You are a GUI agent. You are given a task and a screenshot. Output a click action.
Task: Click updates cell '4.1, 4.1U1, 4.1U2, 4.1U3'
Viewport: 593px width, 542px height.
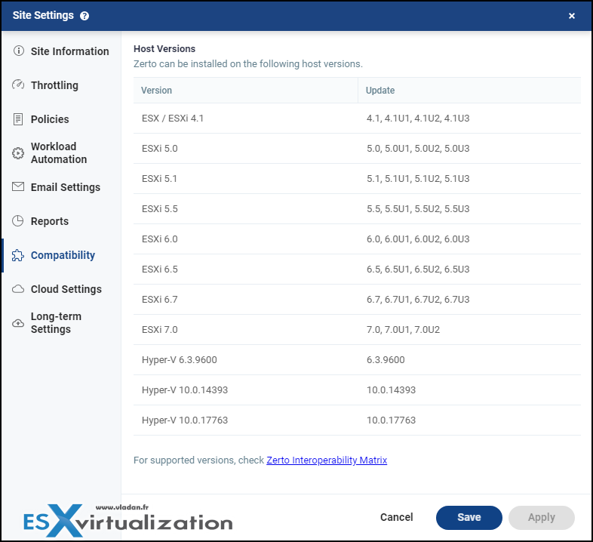(x=469, y=118)
